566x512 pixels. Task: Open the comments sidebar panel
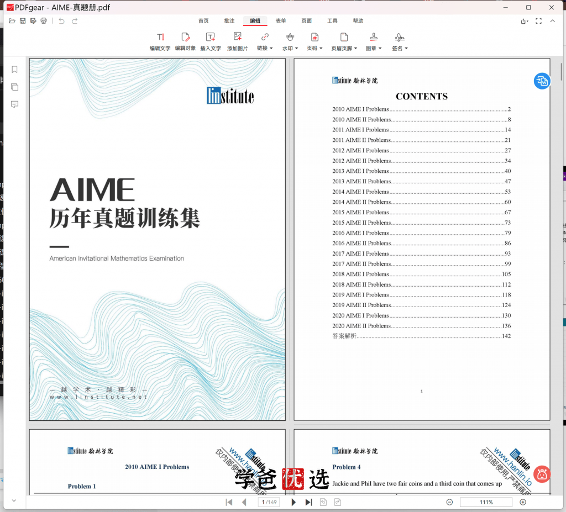click(14, 104)
